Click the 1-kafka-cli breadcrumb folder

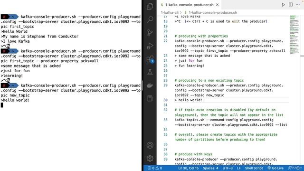[170, 13]
